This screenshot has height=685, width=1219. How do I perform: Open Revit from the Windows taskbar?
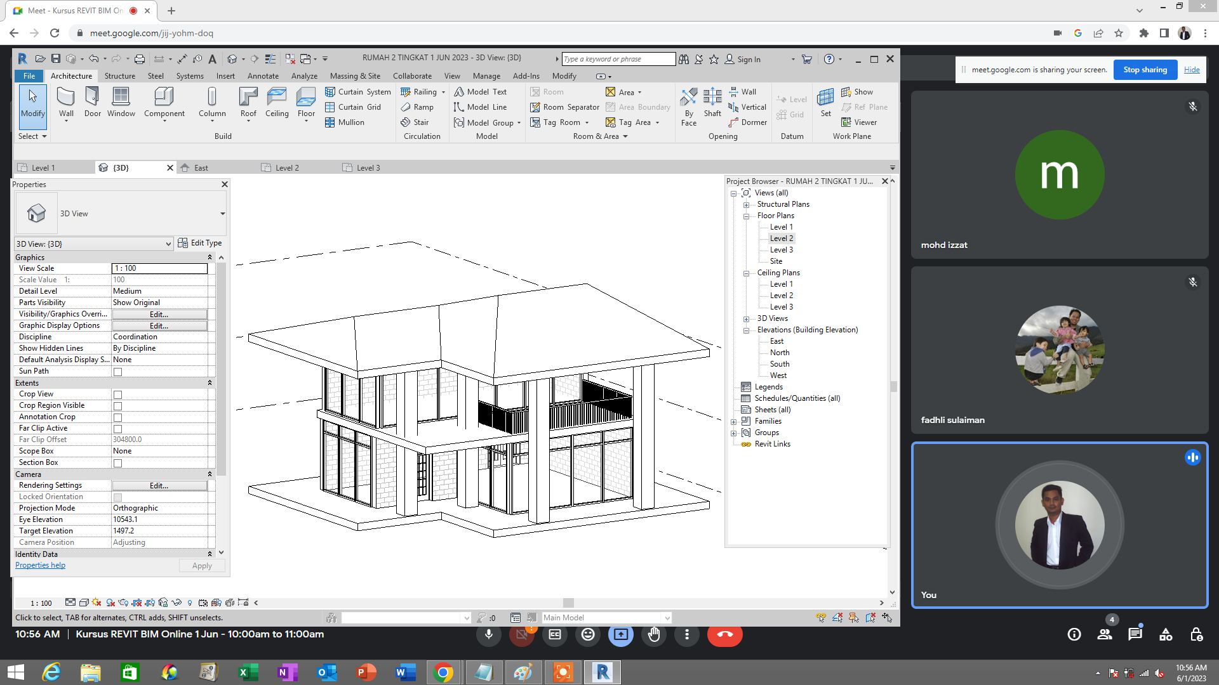[603, 672]
